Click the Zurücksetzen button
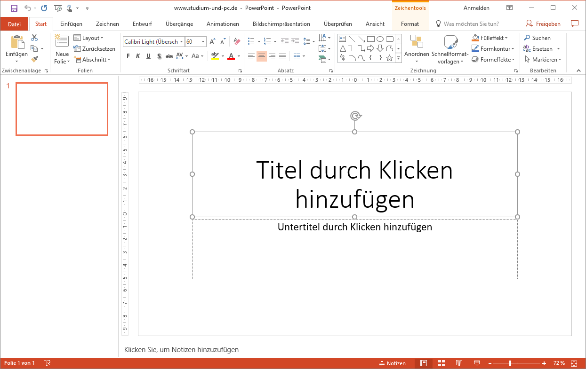Image resolution: width=586 pixels, height=369 pixels. pos(95,49)
